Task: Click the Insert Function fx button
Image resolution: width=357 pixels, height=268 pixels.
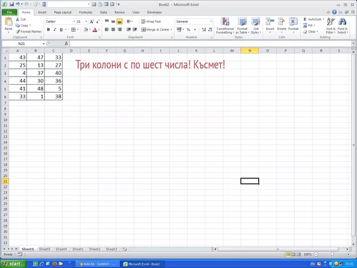Action: 66,44
